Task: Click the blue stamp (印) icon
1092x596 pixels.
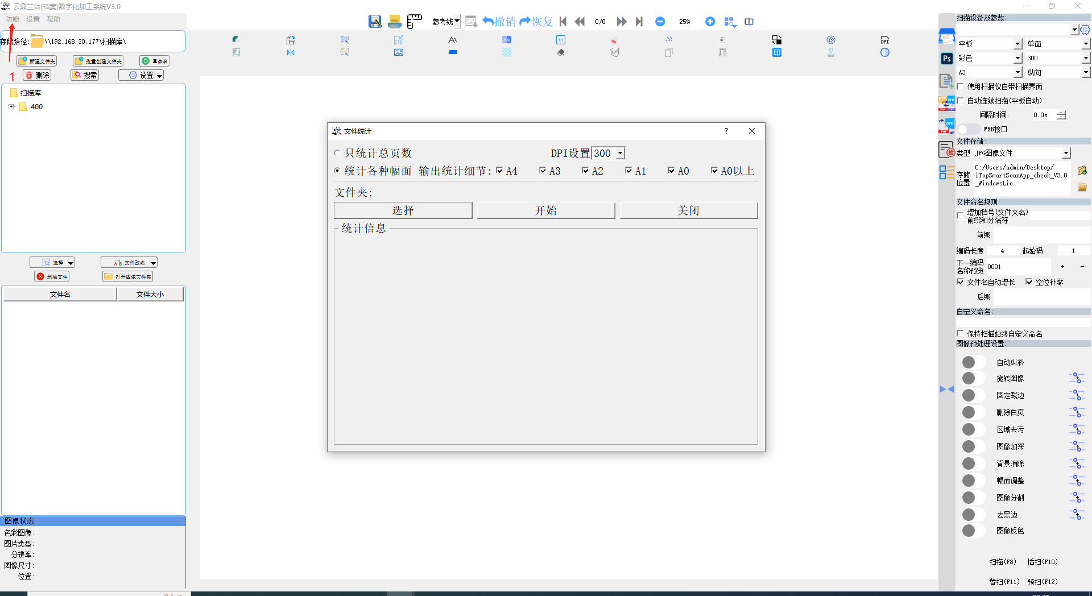Action: click(777, 52)
